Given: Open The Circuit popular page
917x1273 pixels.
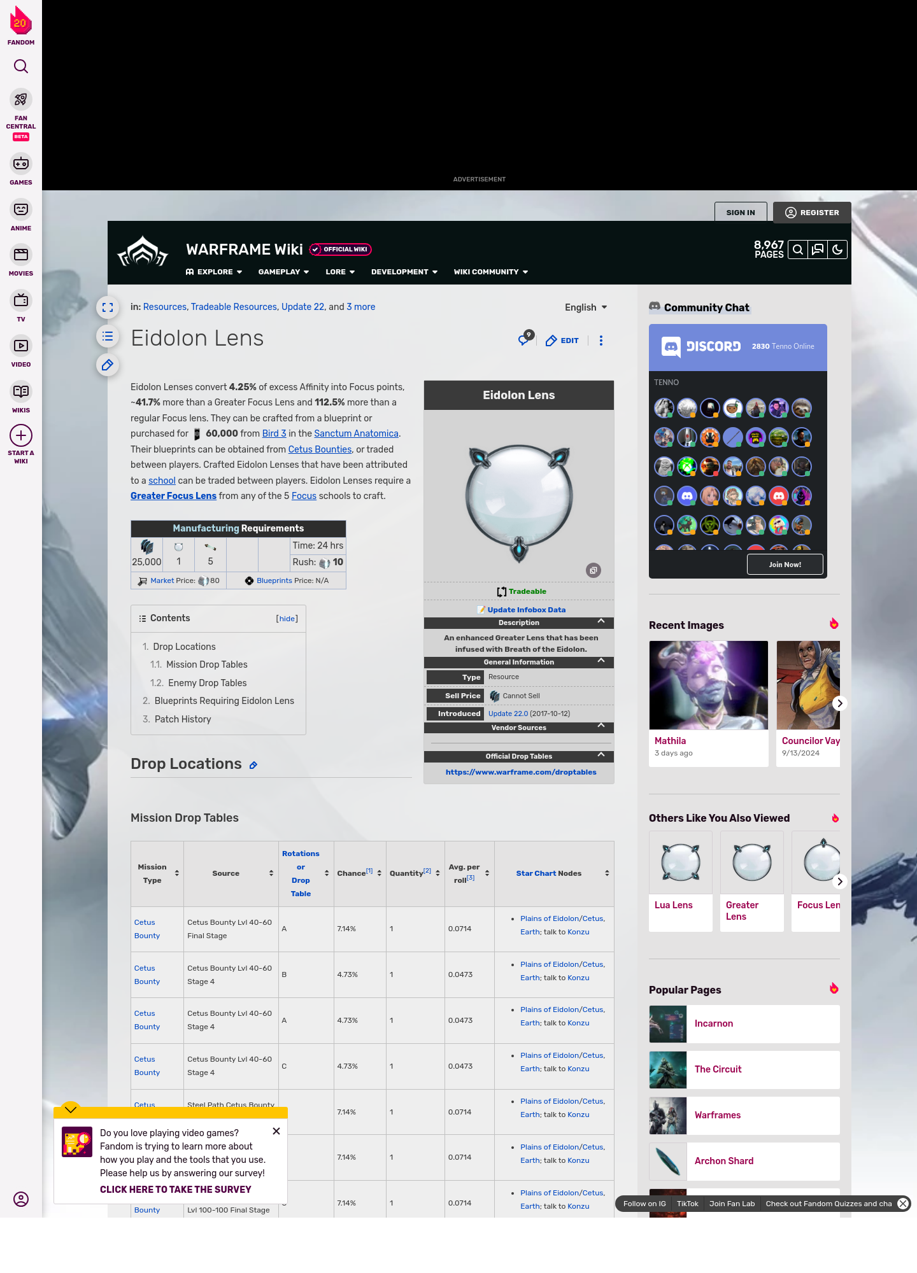Looking at the screenshot, I should (744, 1069).
